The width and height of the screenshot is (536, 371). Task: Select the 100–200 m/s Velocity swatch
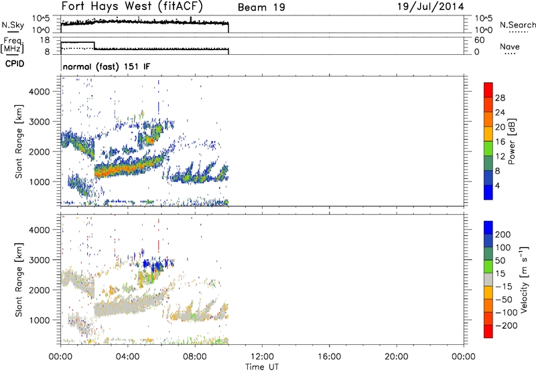click(x=488, y=241)
